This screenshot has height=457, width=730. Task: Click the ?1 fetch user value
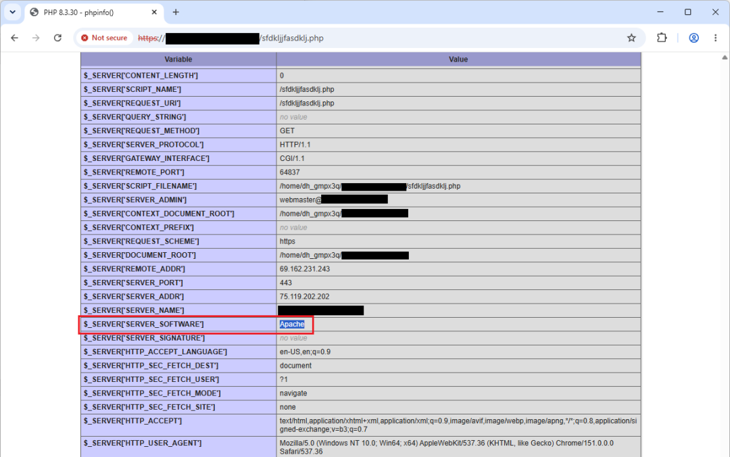coord(283,379)
